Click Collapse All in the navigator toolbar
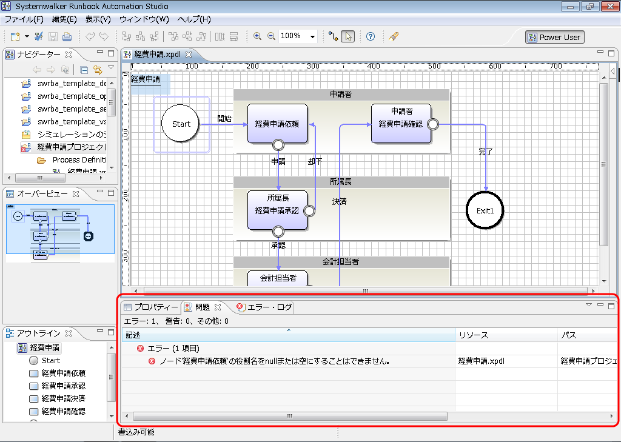The image size is (621, 442). 84,70
